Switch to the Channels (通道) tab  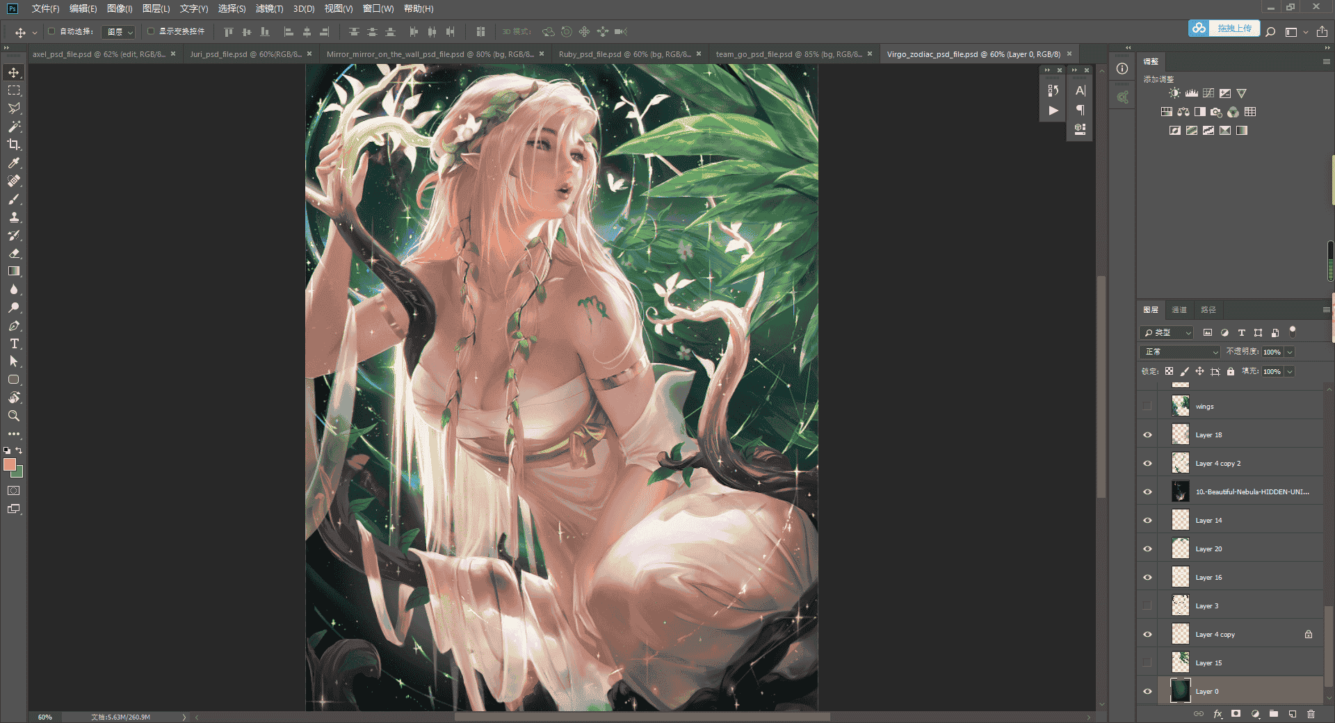click(1179, 310)
